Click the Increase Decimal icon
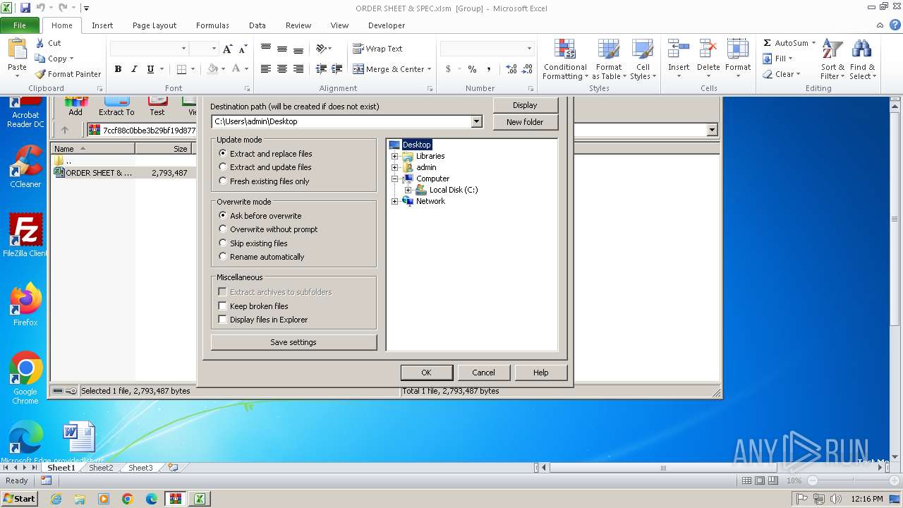Image resolution: width=903 pixels, height=508 pixels. tap(511, 69)
